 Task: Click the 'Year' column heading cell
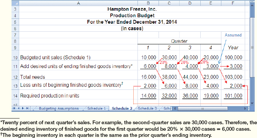pyautogui.click(x=233, y=47)
